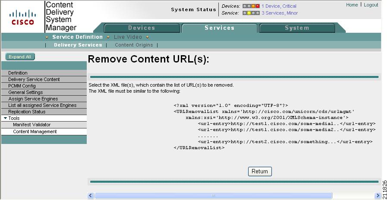Open List all assigned Service Engines

tap(44, 105)
